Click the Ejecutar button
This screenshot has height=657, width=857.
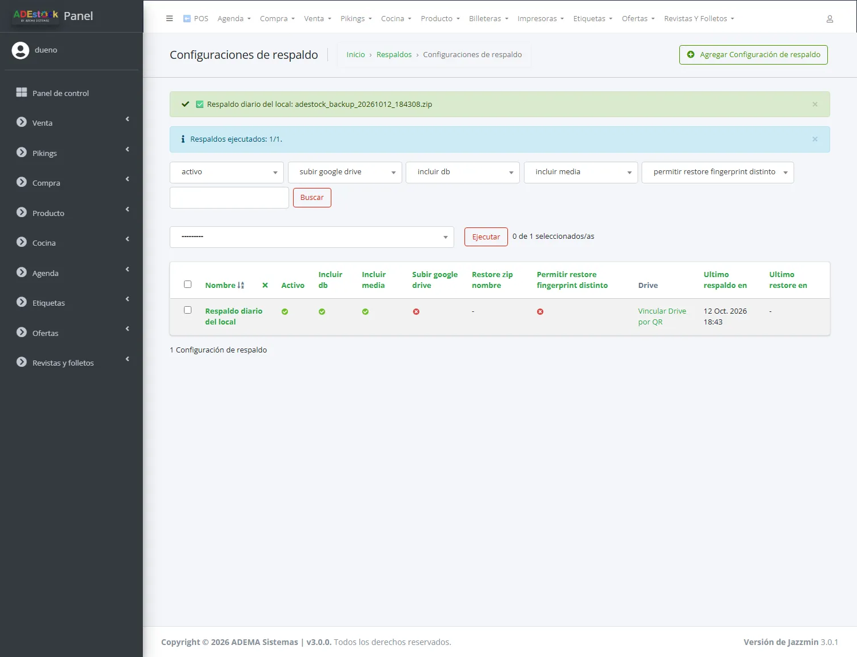[x=486, y=237]
